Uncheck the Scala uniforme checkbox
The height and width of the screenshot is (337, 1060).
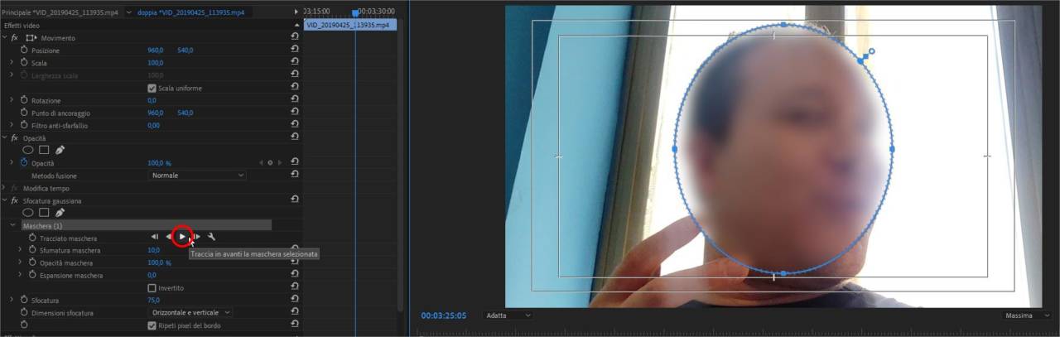pyautogui.click(x=152, y=89)
